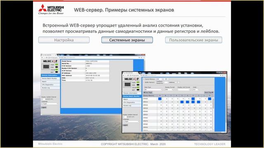The width and height of the screenshot is (264, 148).
Task: Click Display Update Interval field in right window
Action: coord(126,117)
